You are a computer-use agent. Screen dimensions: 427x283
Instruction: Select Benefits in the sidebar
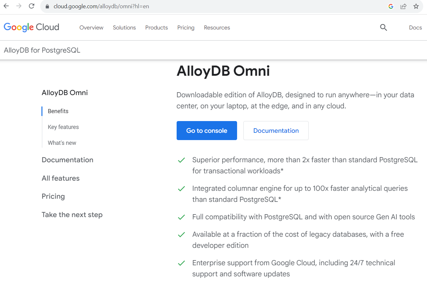pyautogui.click(x=58, y=111)
